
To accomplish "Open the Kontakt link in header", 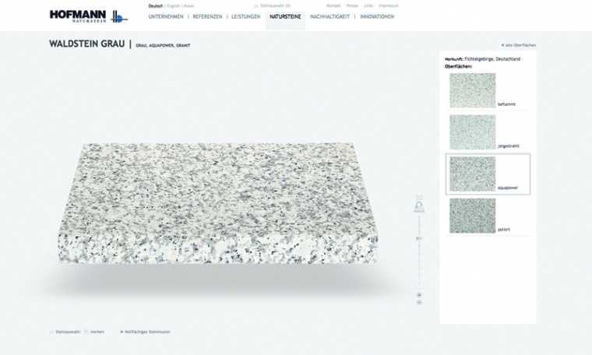I will pos(333,5).
